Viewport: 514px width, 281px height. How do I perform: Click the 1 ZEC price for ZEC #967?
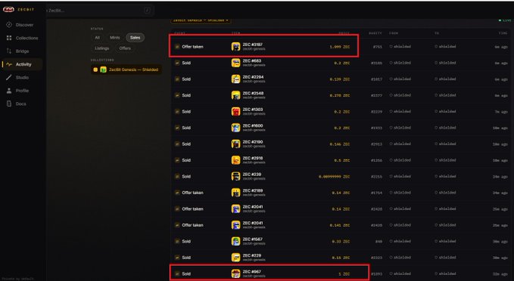(344, 273)
